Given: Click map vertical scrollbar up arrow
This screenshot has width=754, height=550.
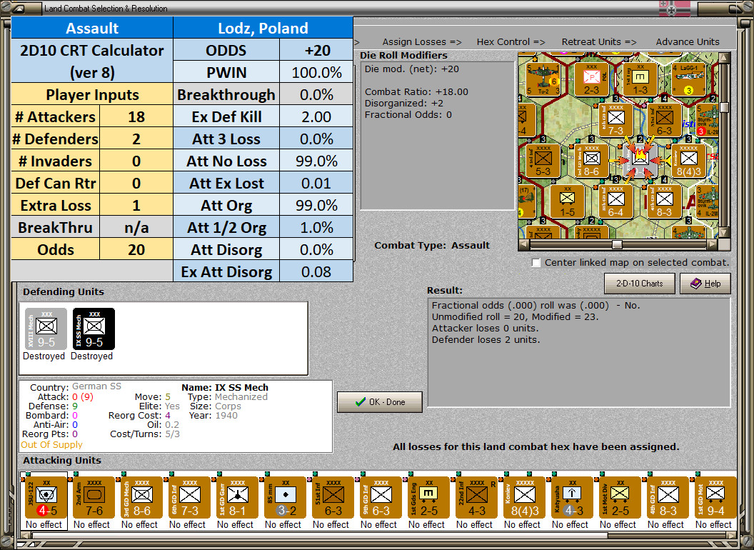Looking at the screenshot, I should point(724,59).
